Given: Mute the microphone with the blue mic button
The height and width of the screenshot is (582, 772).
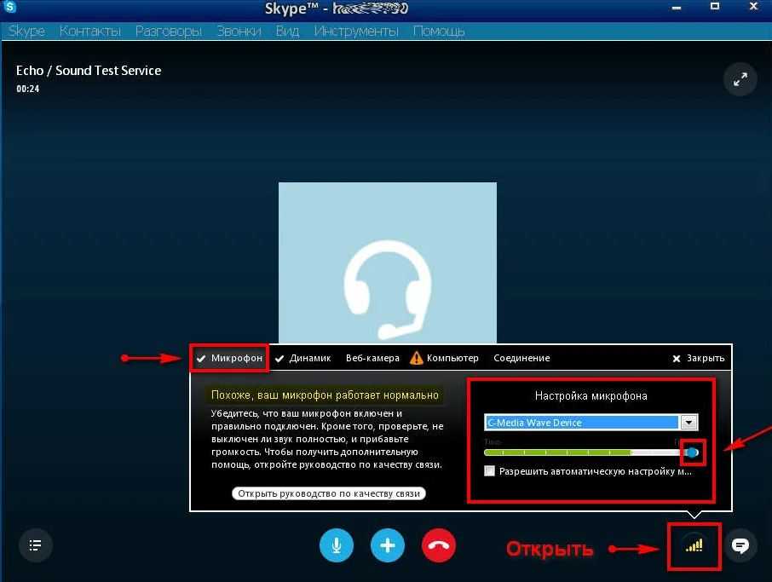Looking at the screenshot, I should (x=337, y=545).
